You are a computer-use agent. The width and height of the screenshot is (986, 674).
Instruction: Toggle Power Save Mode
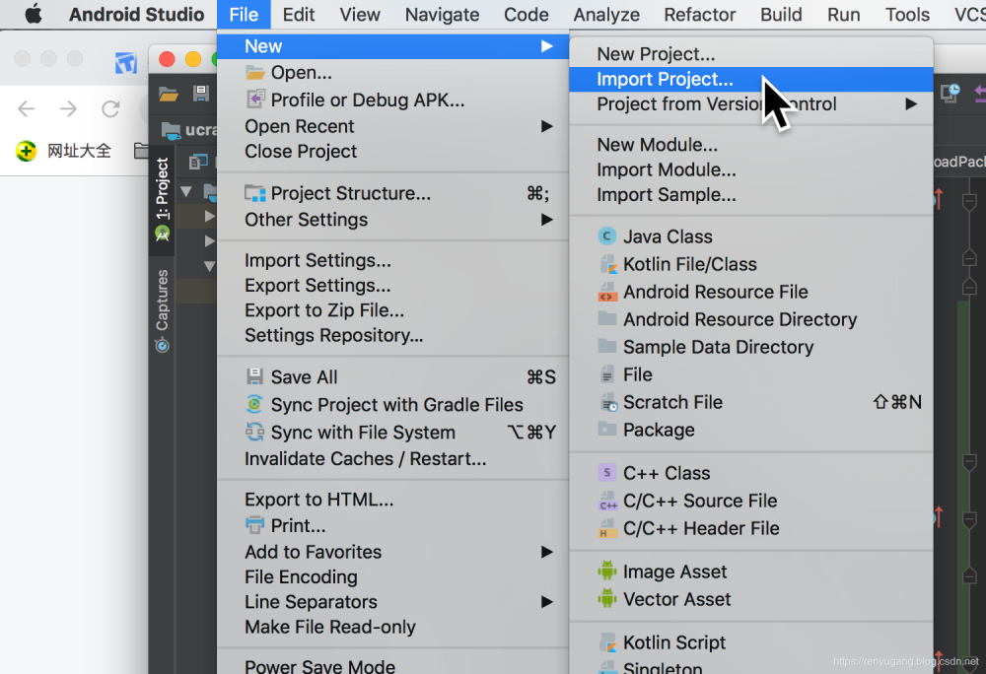tap(319, 666)
